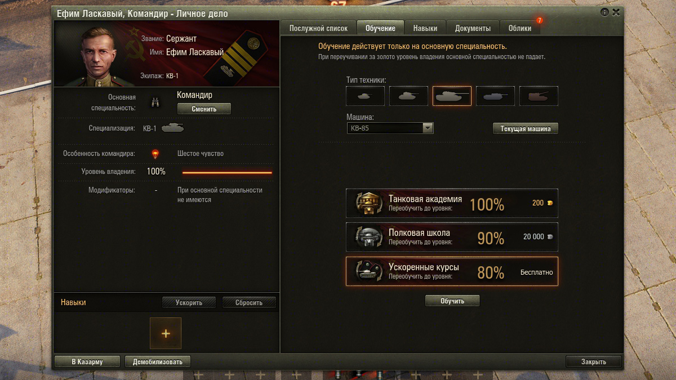Open the Облики tab
The image size is (676, 380).
click(x=519, y=28)
